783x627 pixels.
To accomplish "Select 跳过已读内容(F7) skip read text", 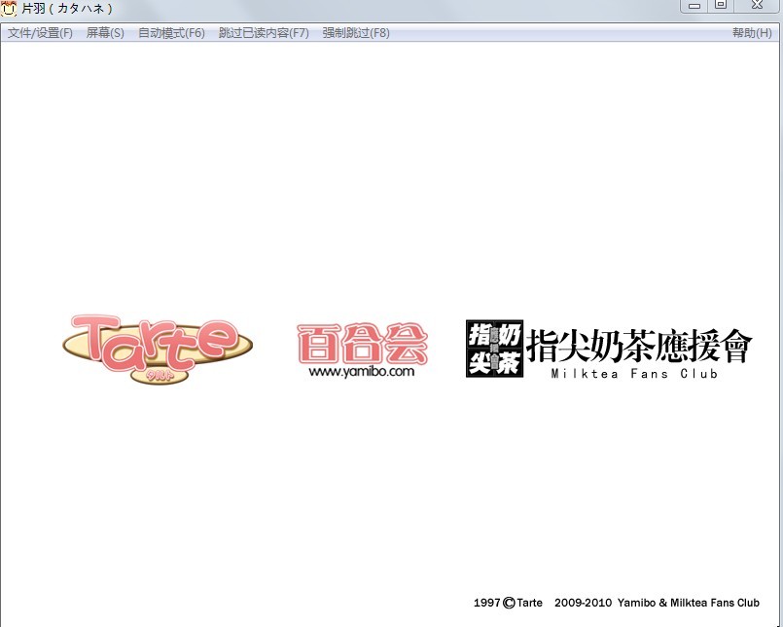I will [264, 33].
